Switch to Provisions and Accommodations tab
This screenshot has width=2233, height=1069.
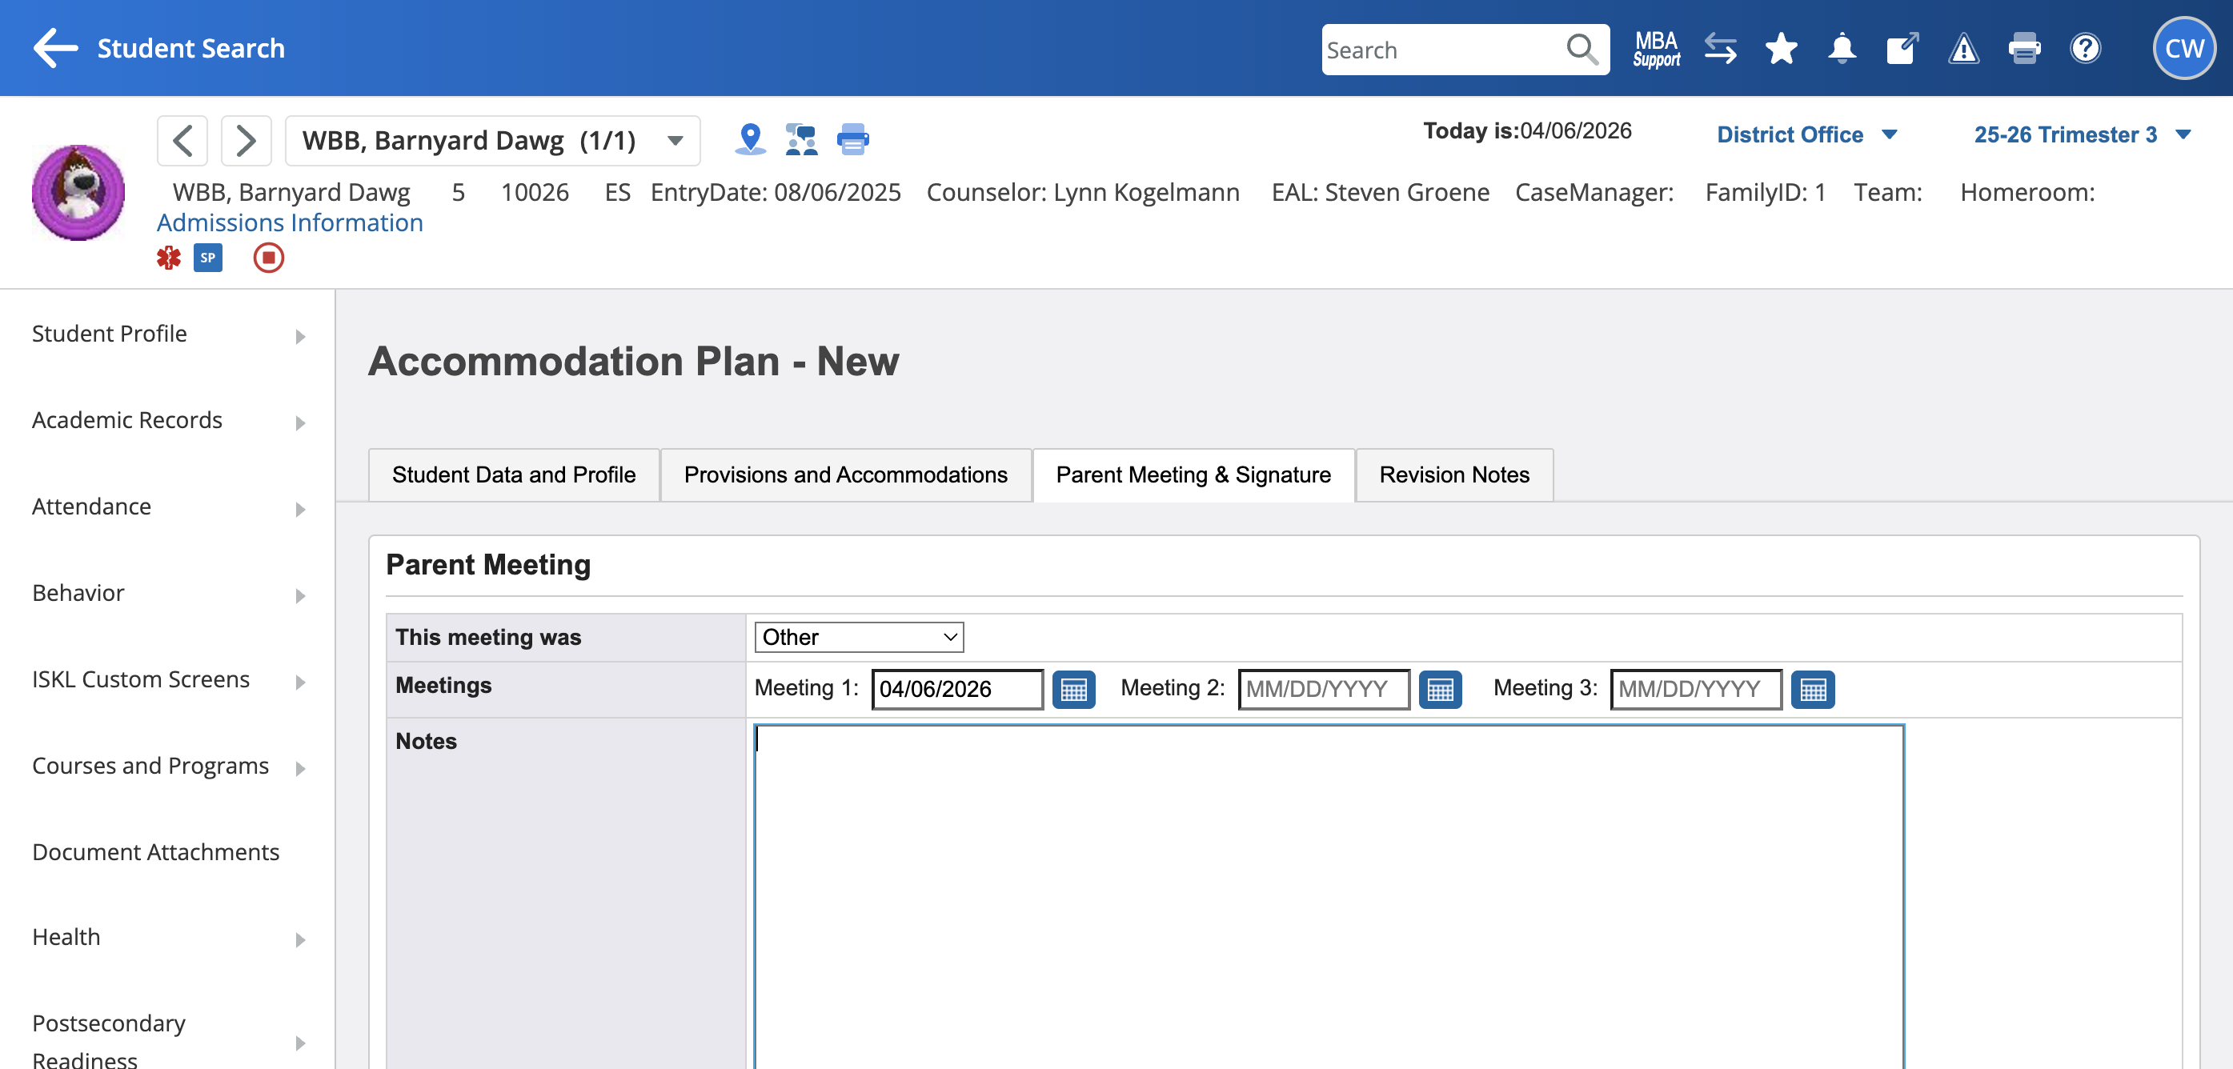845,474
